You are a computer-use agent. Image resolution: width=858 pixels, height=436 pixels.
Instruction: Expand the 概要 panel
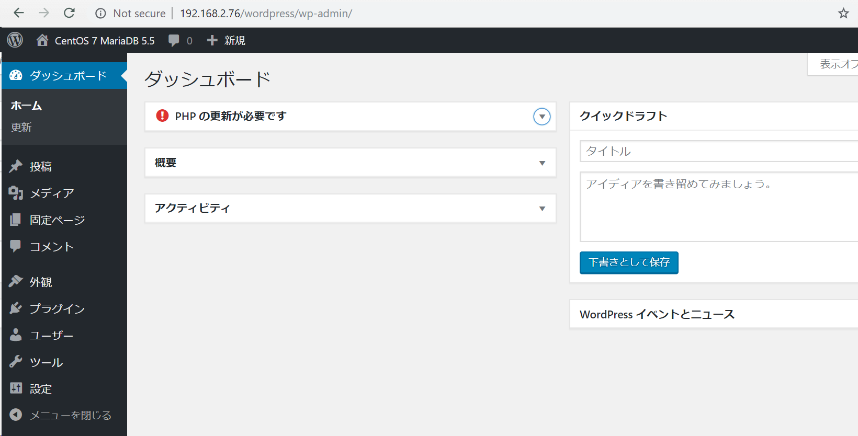tap(542, 163)
